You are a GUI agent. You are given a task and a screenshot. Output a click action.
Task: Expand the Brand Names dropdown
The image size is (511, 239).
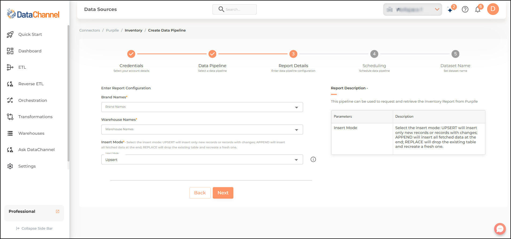click(x=202, y=107)
